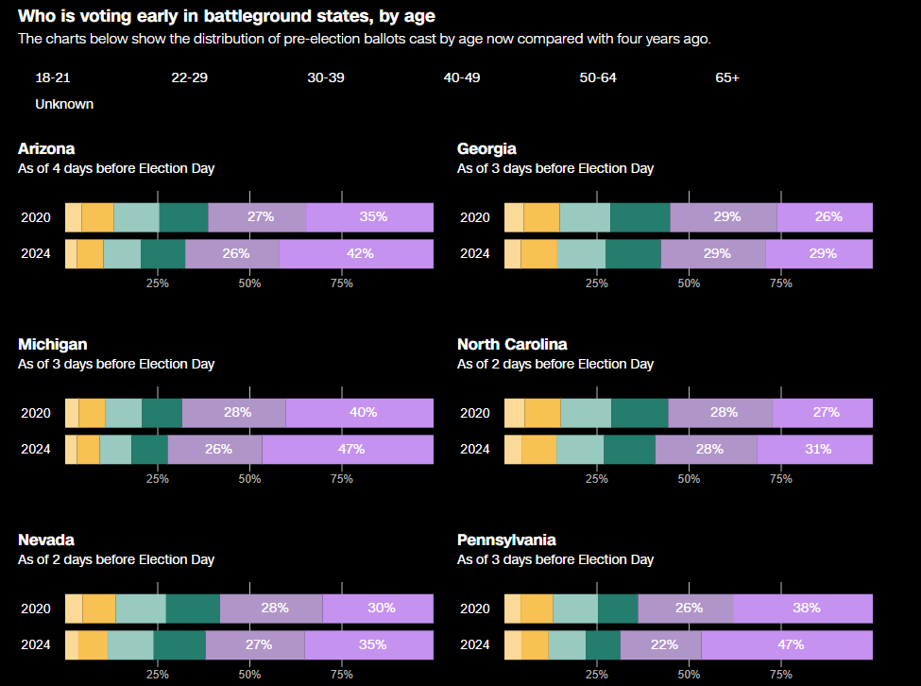Click the 30-39 legend label
Image resolution: width=921 pixels, height=686 pixels.
326,77
